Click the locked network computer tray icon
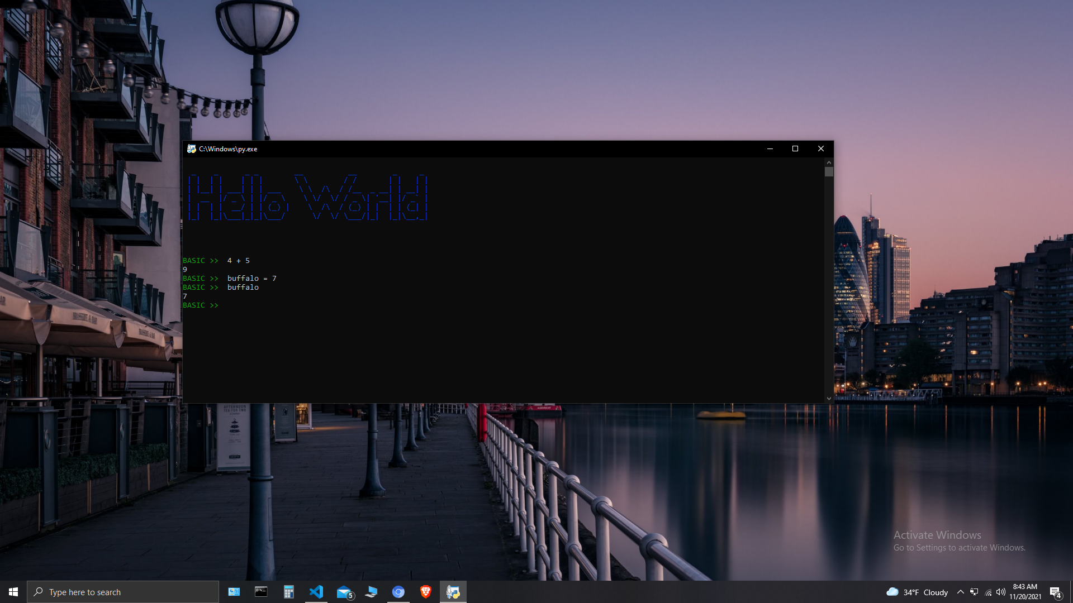1073x603 pixels. click(x=974, y=592)
